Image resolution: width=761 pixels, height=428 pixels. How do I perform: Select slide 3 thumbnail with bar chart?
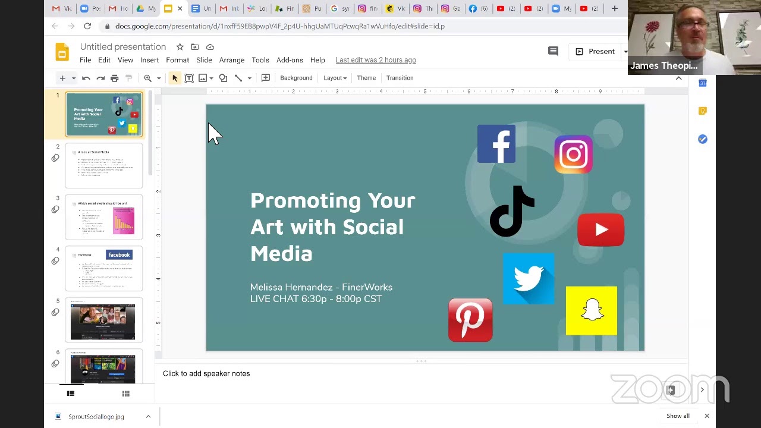pyautogui.click(x=104, y=218)
